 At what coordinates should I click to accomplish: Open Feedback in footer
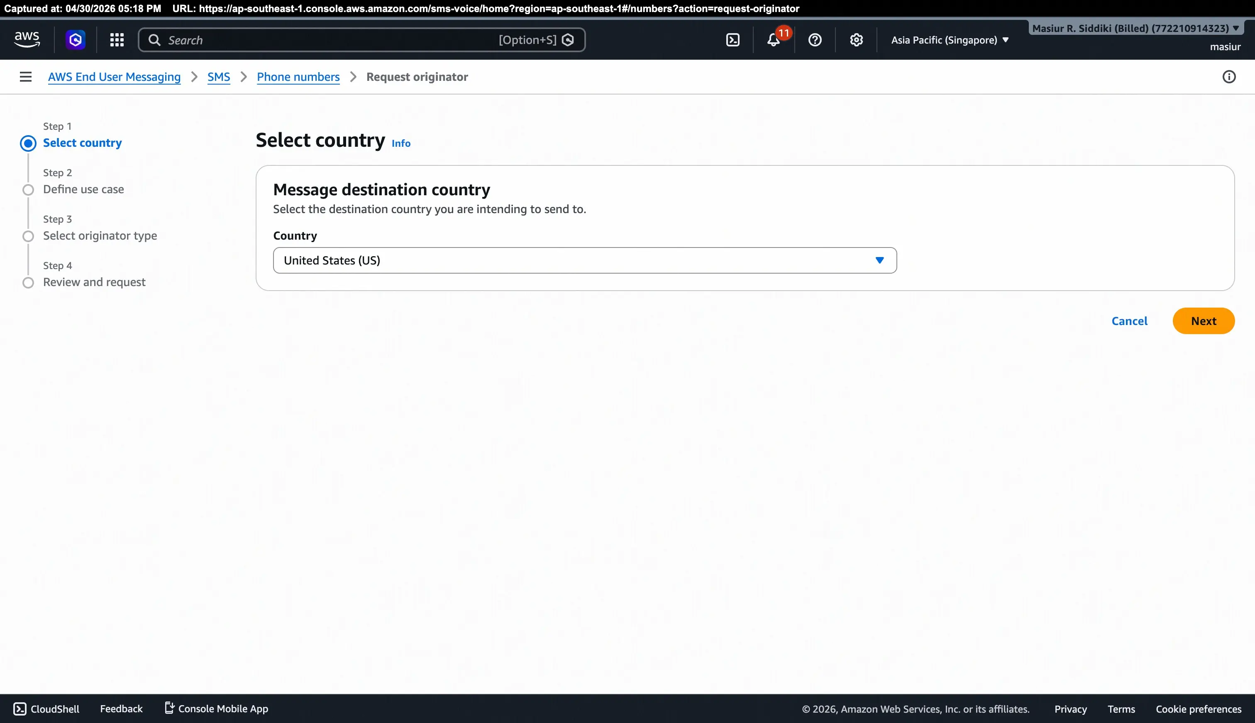pyautogui.click(x=121, y=708)
